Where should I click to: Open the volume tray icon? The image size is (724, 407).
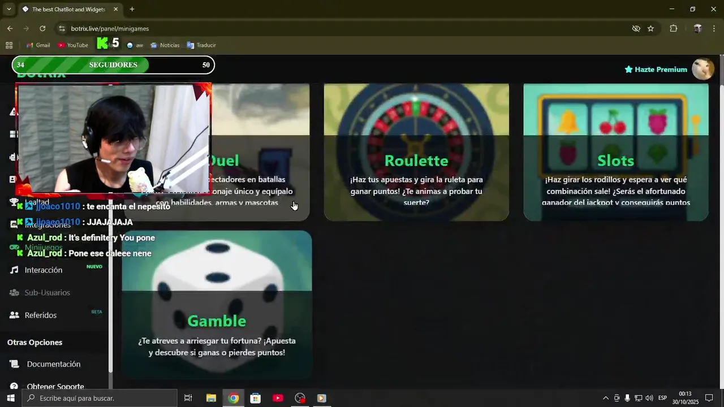(649, 398)
